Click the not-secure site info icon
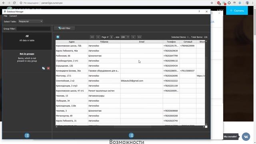256x144 pixels. coord(21,3)
